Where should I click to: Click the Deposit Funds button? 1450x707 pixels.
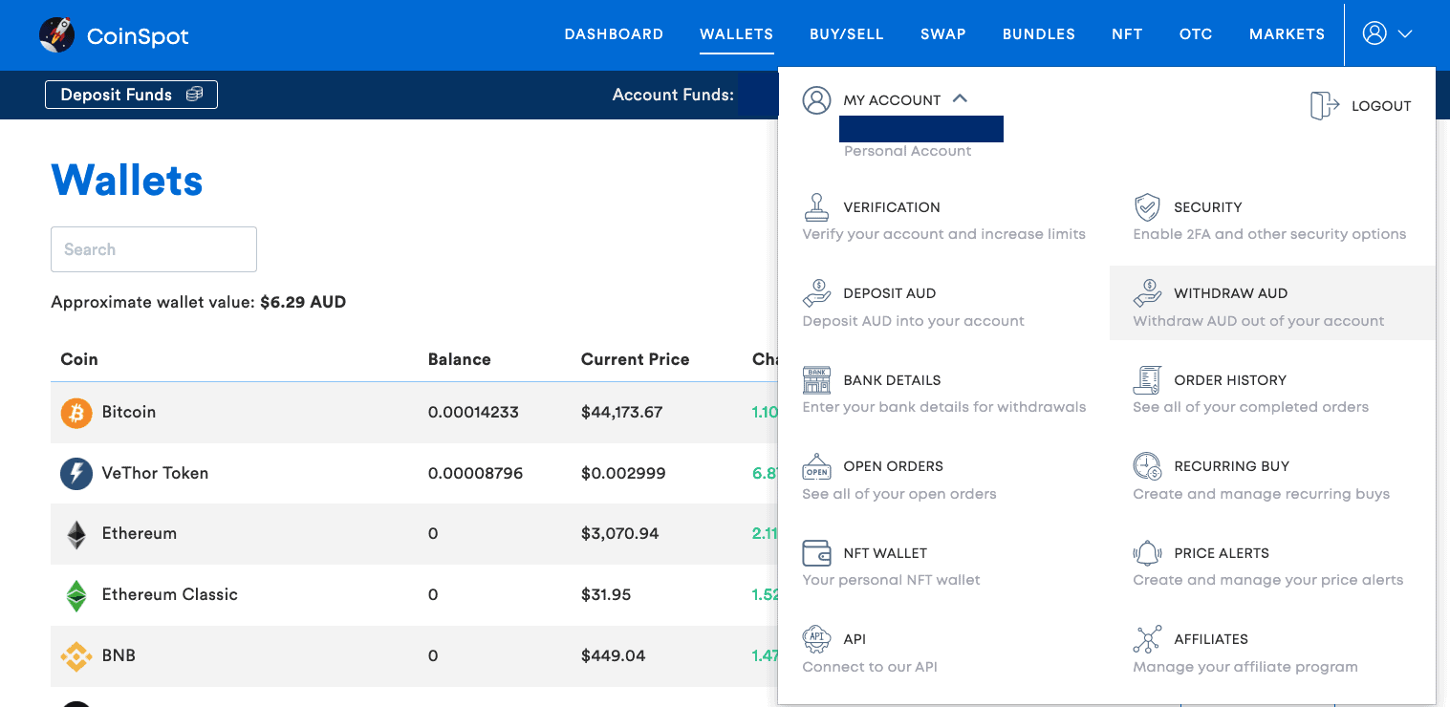131,95
